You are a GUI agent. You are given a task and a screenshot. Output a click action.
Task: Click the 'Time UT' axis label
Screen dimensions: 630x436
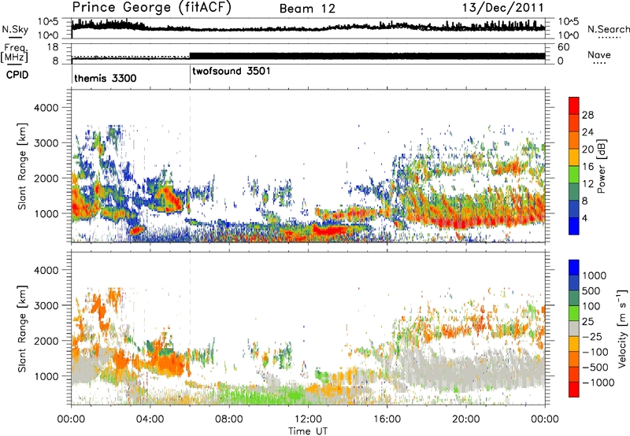(308, 431)
